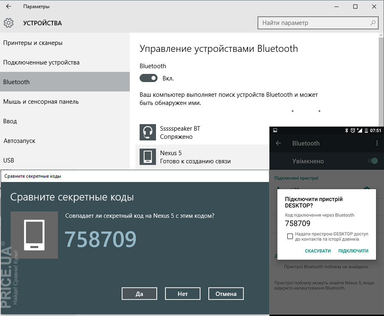Select Мышь и сенсорная панель
The width and height of the screenshot is (384, 316).
(x=41, y=102)
